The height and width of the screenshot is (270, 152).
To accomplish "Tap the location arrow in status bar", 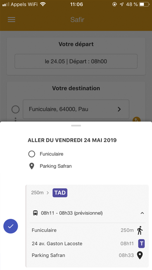I will pos(122,5).
